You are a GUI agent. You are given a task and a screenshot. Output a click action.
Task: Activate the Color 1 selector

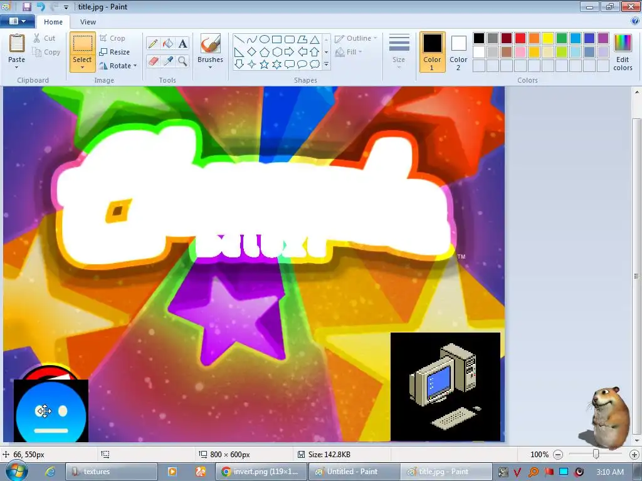point(433,53)
